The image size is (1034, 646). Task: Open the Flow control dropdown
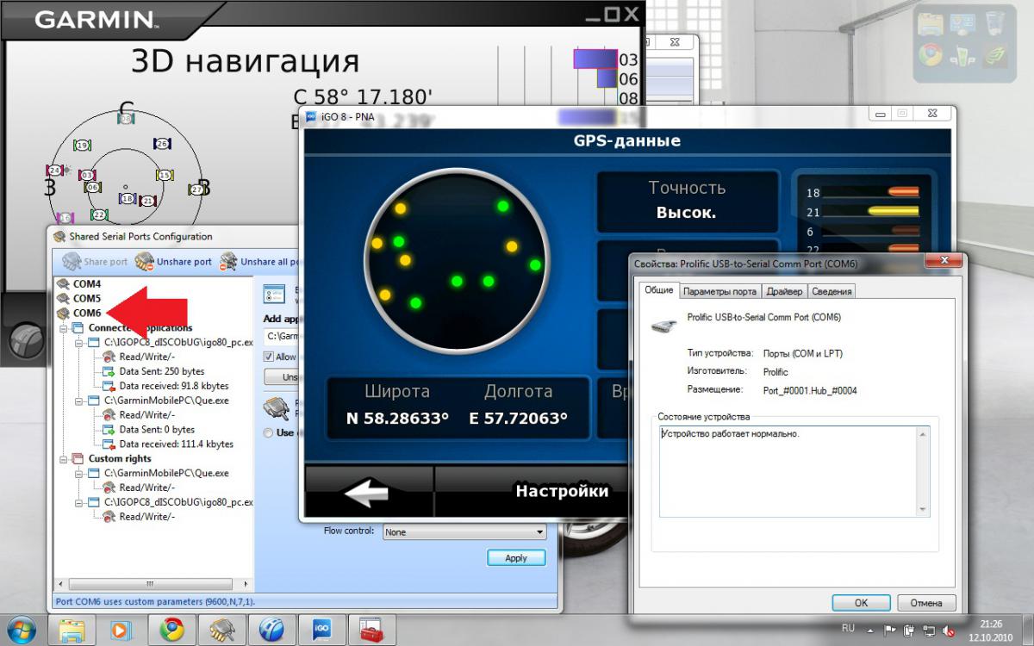[464, 532]
